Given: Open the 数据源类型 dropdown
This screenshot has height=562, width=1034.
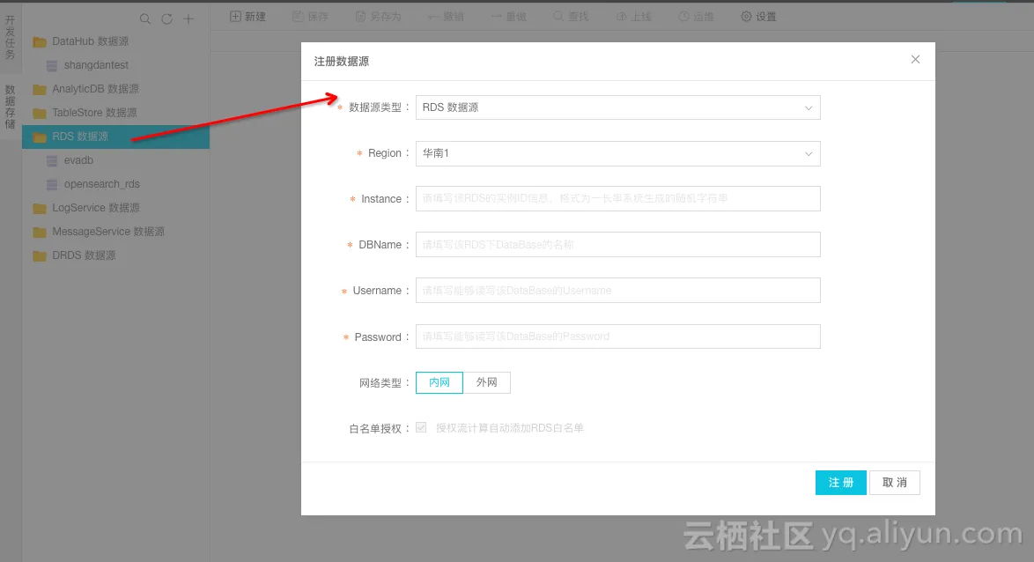Looking at the screenshot, I should pyautogui.click(x=618, y=107).
